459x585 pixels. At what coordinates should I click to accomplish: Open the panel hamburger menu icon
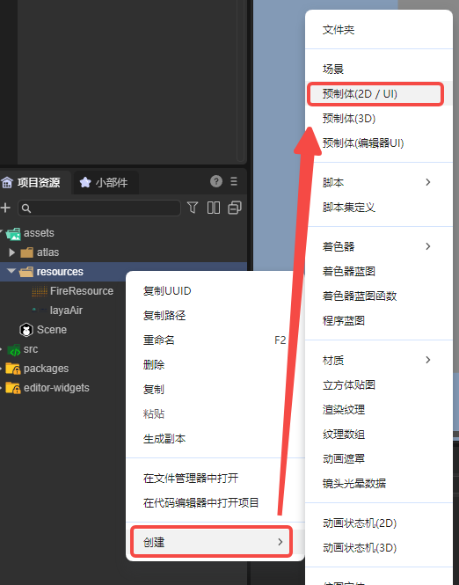(x=234, y=181)
